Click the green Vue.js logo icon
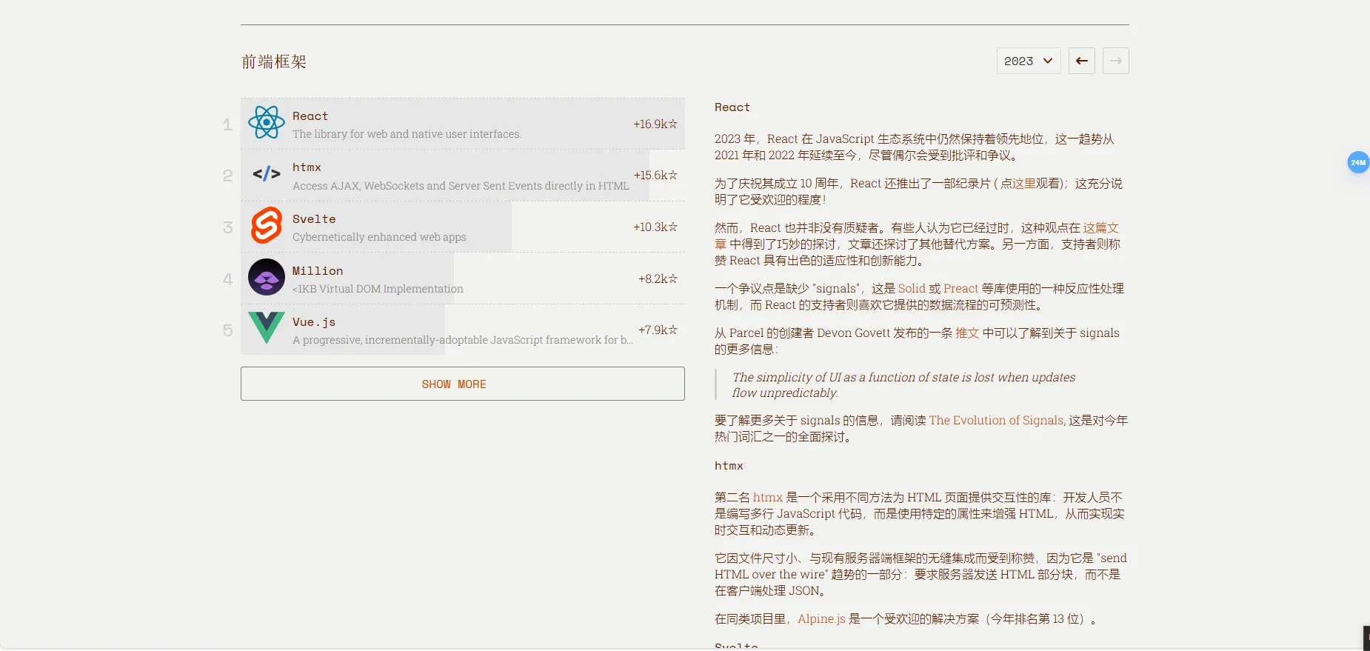 (267, 329)
